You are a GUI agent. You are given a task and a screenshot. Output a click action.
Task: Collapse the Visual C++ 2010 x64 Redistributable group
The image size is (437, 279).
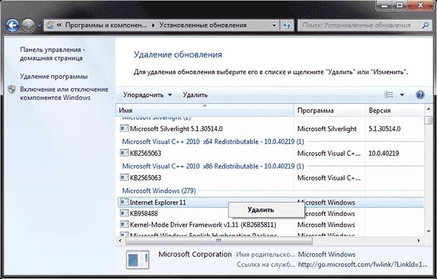pos(213,142)
